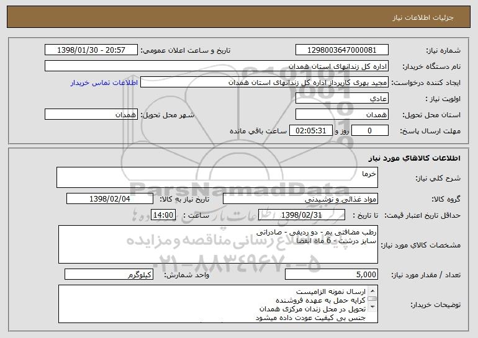This screenshot has width=478, height=338.
Task: Click the text تحویل در محل زندان مرکزی همدان
Action: (312, 309)
